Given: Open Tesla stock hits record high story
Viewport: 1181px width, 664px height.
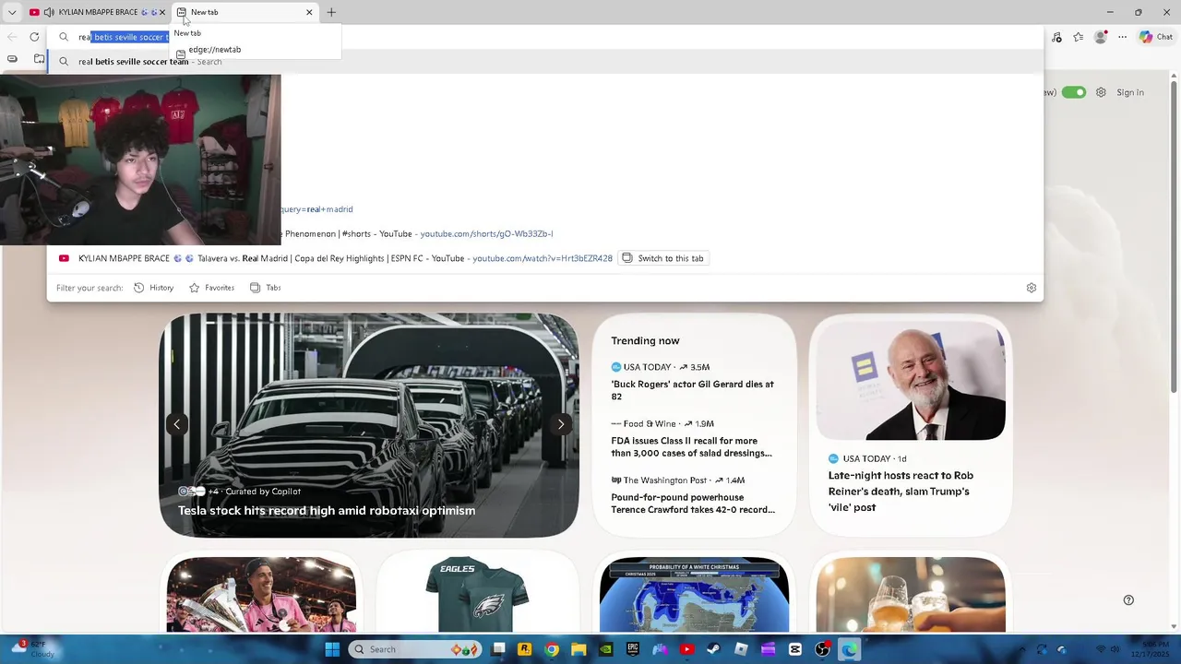Looking at the screenshot, I should click(327, 510).
